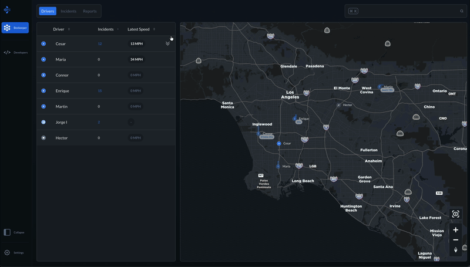
Task: Toggle Enrique's status indicator
Action: [43, 91]
